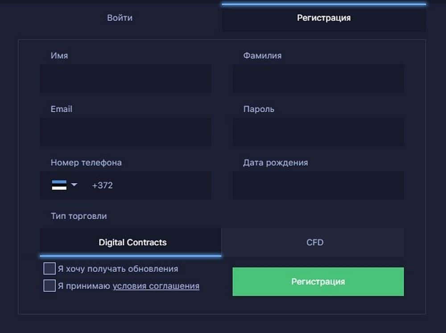
Task: Click the "Я хочу получать обновления" label text
Action: 118,269
